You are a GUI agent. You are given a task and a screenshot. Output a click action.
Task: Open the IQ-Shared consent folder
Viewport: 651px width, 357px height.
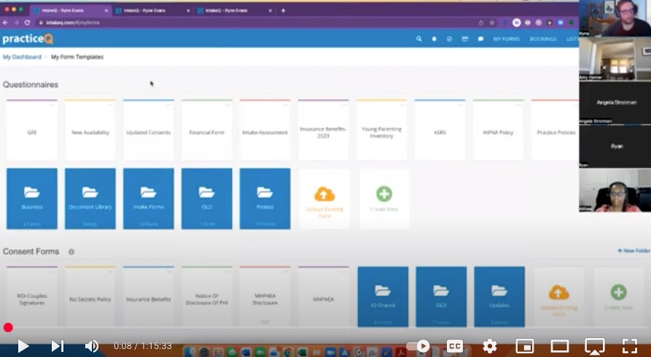click(383, 297)
